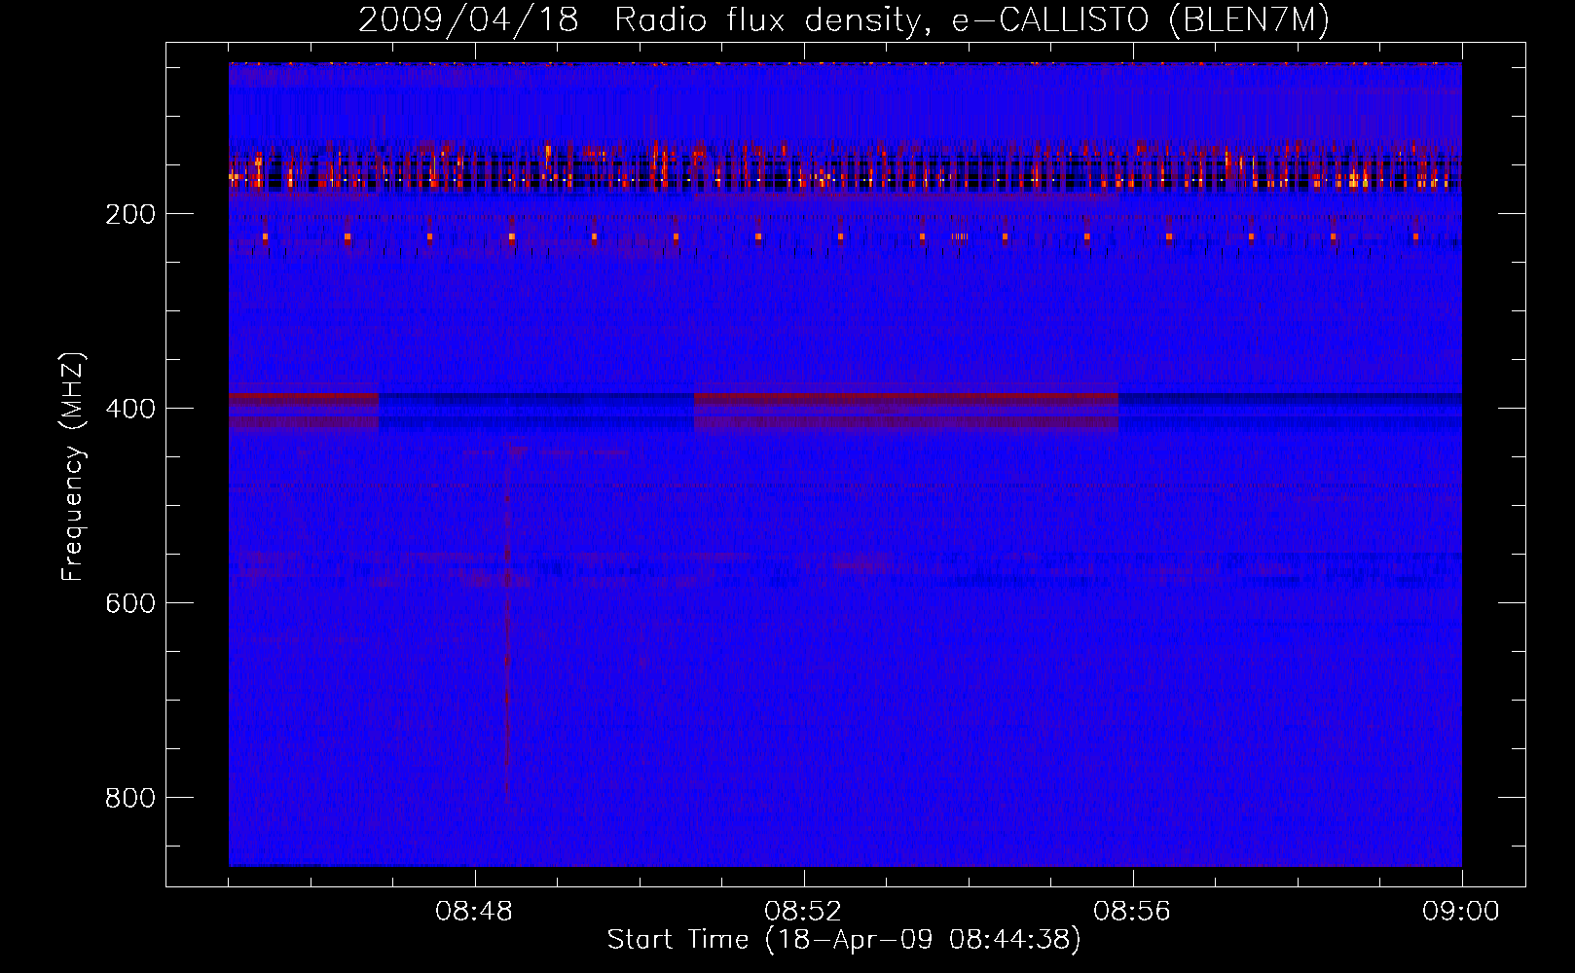
Task: Click the red interference band at 400 MHz
Action: [x=906, y=411]
